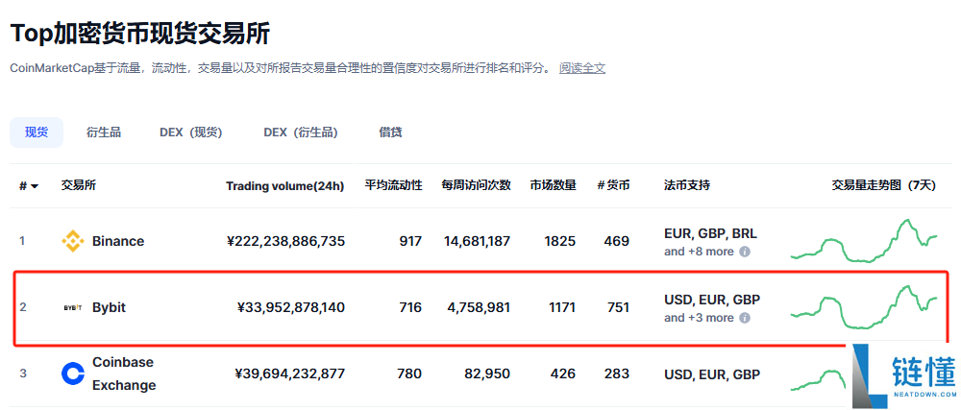
Task: Click Bybit volume ¥33,952,878,140
Action: pyautogui.click(x=291, y=308)
